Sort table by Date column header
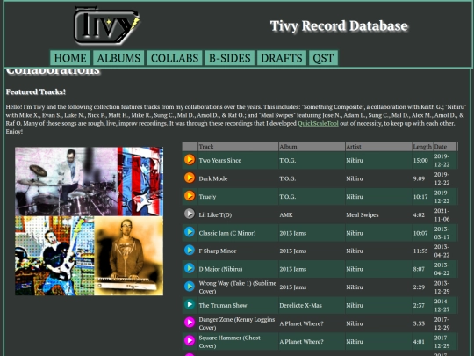This screenshot has width=474, height=356. 445,147
